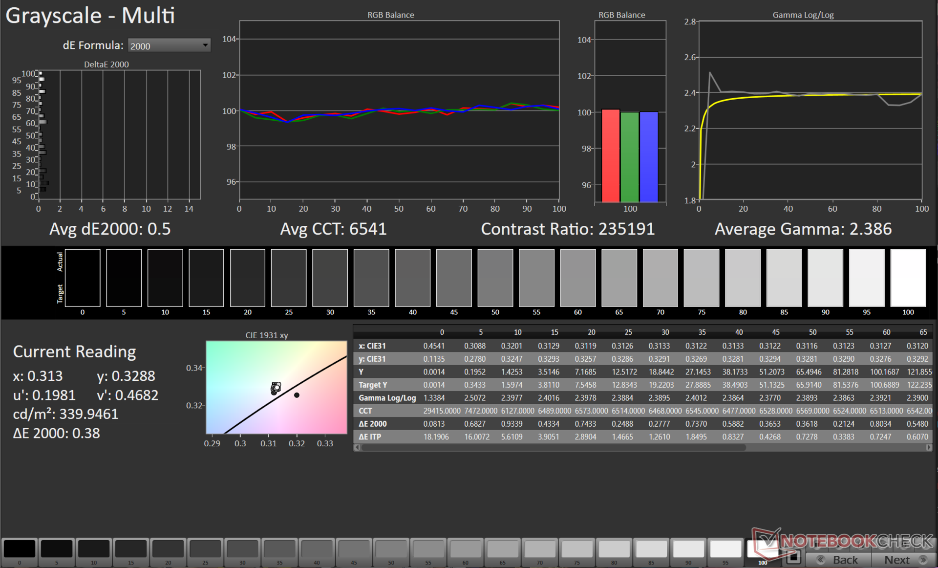
Task: Click the 40 Actual/Target grayscale swatch
Action: coord(413,278)
